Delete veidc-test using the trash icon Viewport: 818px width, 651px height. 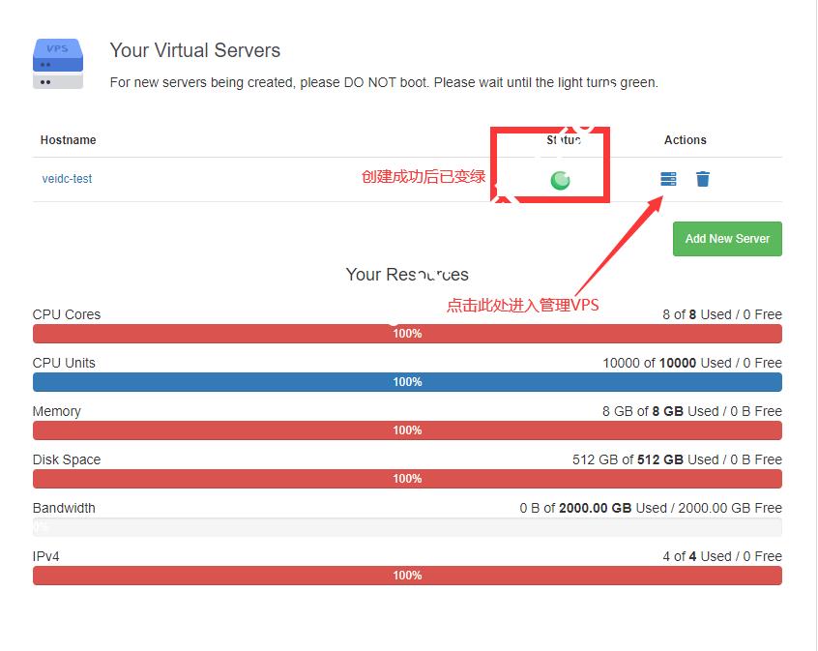tap(703, 179)
